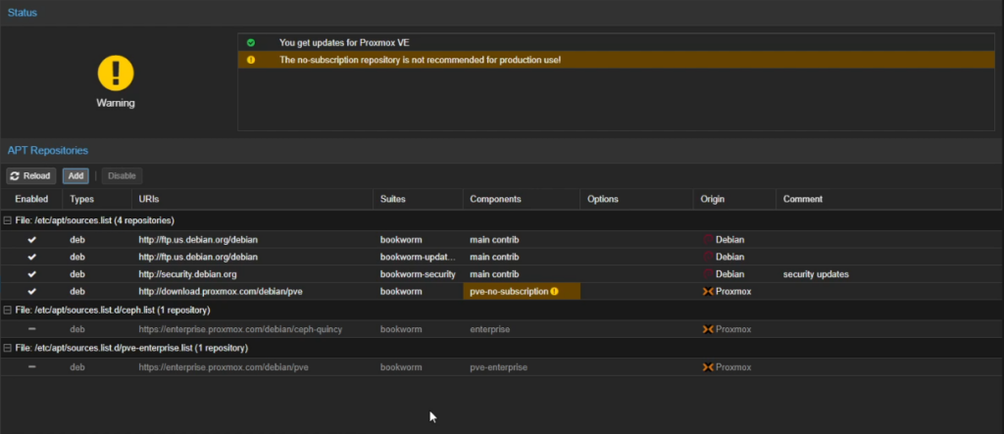
Task: Click Debian logo in security.debian.org row
Action: pyautogui.click(x=708, y=274)
